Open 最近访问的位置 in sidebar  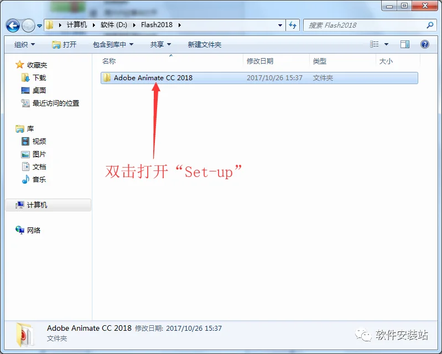[56, 103]
